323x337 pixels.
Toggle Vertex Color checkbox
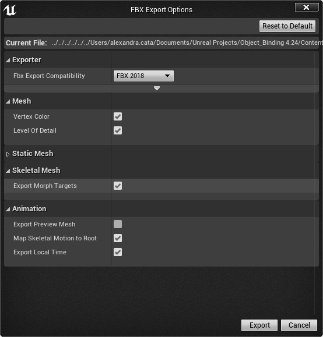118,116
